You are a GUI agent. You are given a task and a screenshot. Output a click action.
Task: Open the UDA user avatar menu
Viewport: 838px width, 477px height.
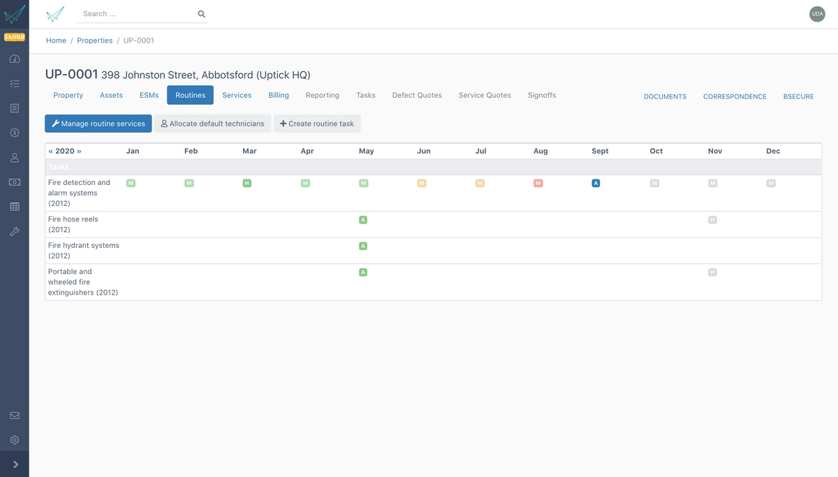pyautogui.click(x=817, y=14)
